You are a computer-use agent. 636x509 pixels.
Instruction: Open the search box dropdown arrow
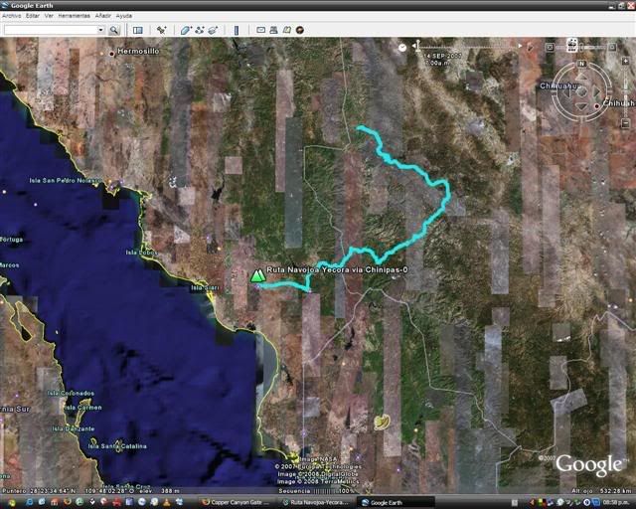click(100, 30)
